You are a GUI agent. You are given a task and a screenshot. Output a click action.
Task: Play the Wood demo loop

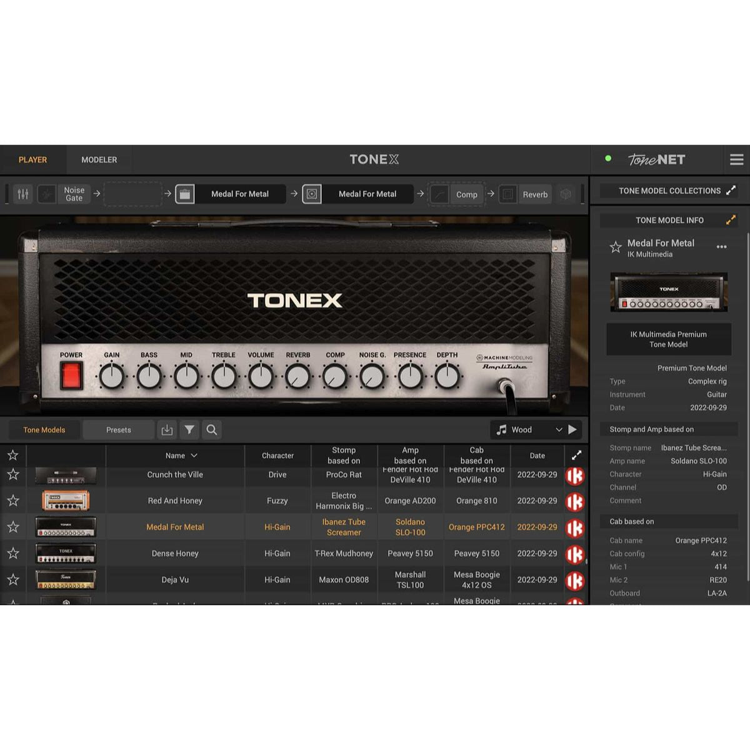(x=572, y=430)
